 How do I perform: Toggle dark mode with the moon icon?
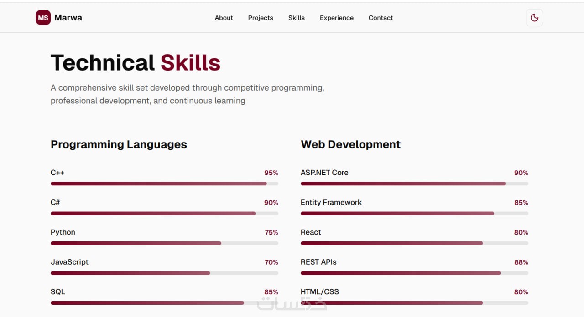point(534,18)
